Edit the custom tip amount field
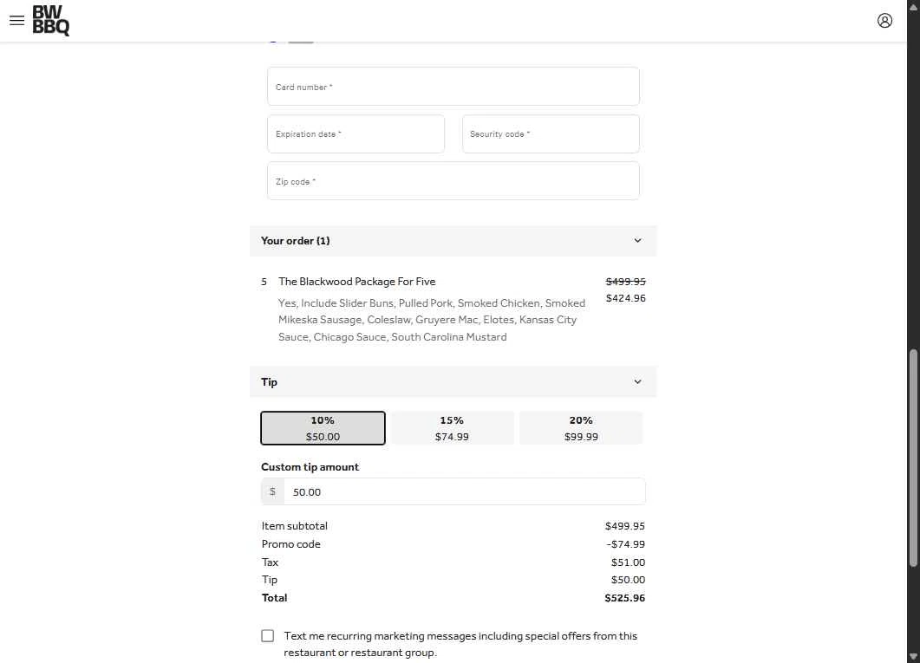The height and width of the screenshot is (663, 920). coord(465,491)
